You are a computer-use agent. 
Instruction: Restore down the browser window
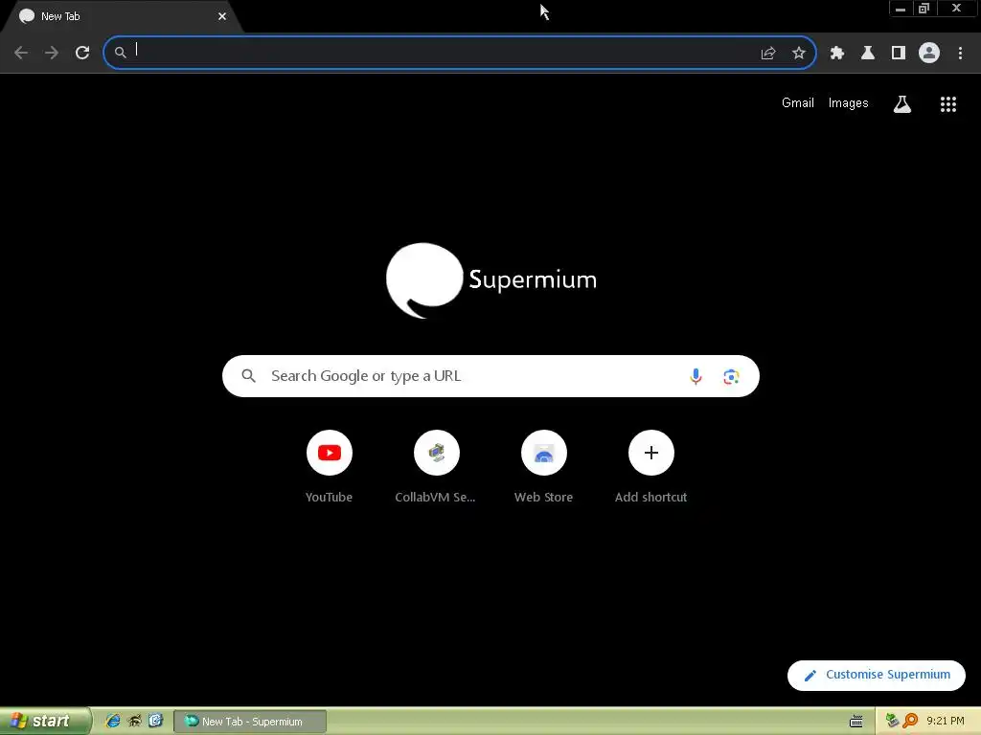[924, 9]
